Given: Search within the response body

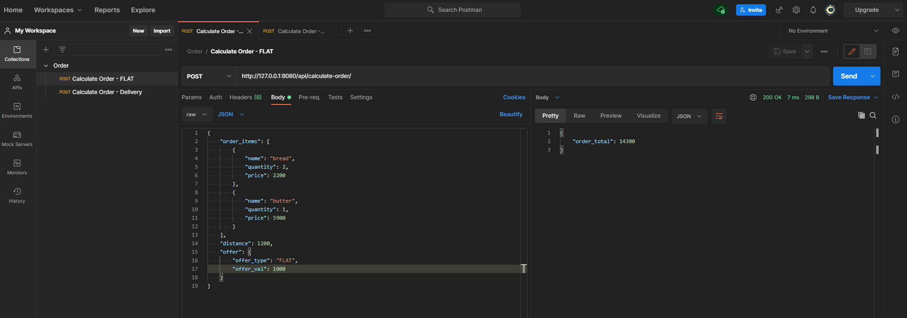Looking at the screenshot, I should (873, 115).
